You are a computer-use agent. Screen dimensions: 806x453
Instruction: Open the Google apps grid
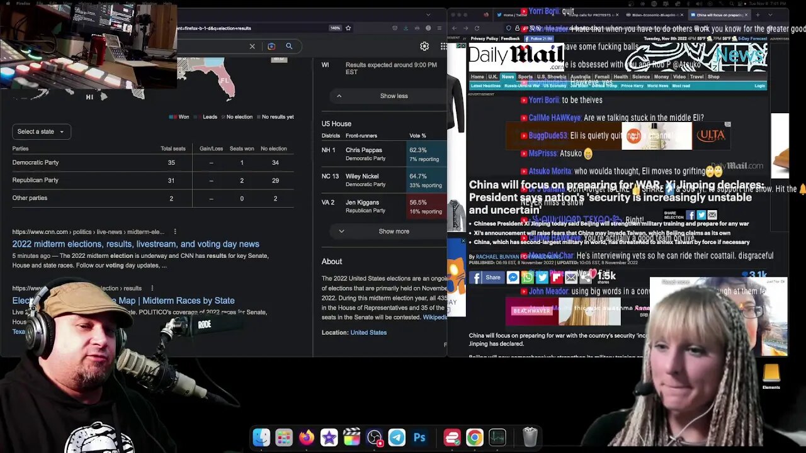point(443,46)
